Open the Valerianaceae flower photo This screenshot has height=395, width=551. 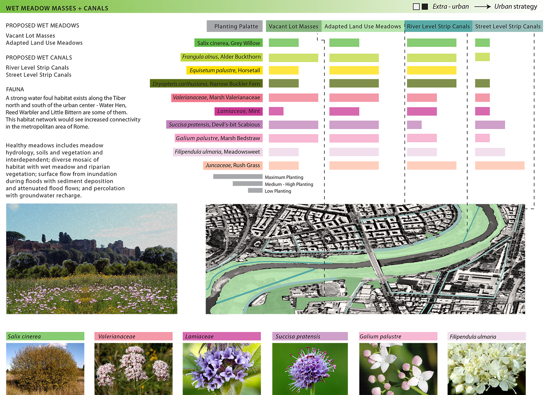click(133, 369)
